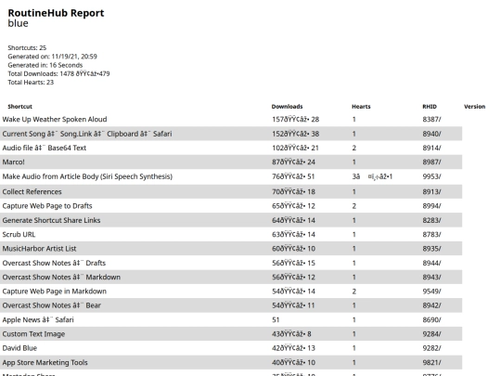The height and width of the screenshot is (376, 501).
Task: Select the "Apple News" Safari row name
Action: [38, 320]
